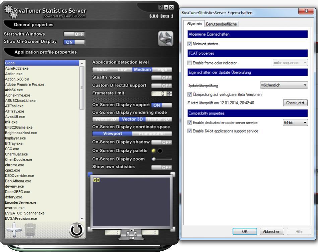Switch to the Benutzeroberfläche tab
The width and height of the screenshot is (318, 252).
click(x=221, y=24)
